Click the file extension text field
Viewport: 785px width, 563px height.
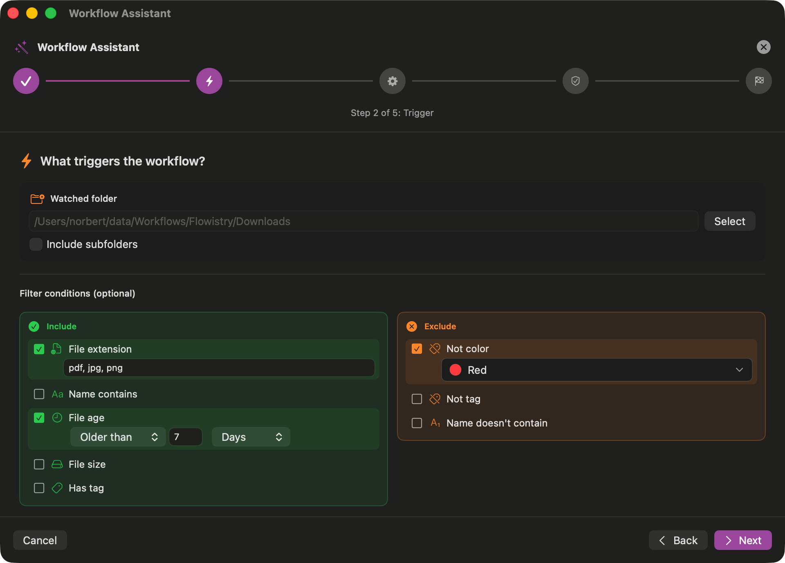click(219, 368)
